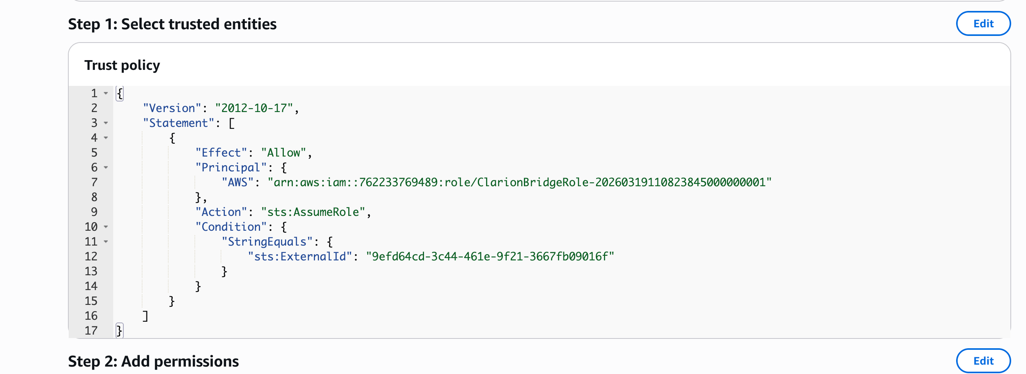Click the "Allow" effect value
Screen dimensions: 1026x374
coord(283,153)
